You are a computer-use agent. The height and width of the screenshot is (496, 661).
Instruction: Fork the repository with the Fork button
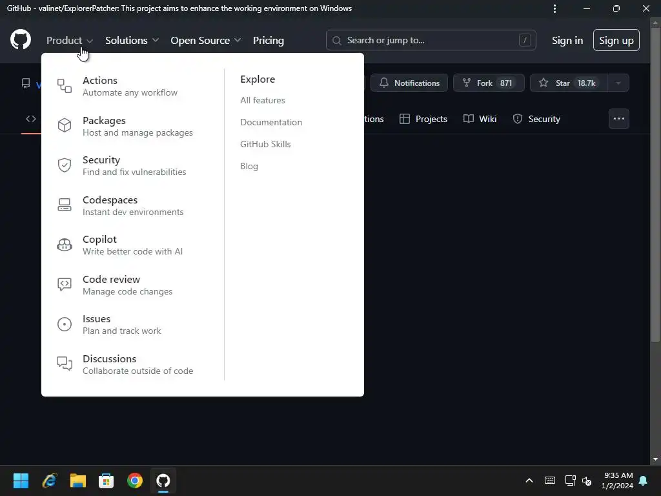(x=489, y=83)
